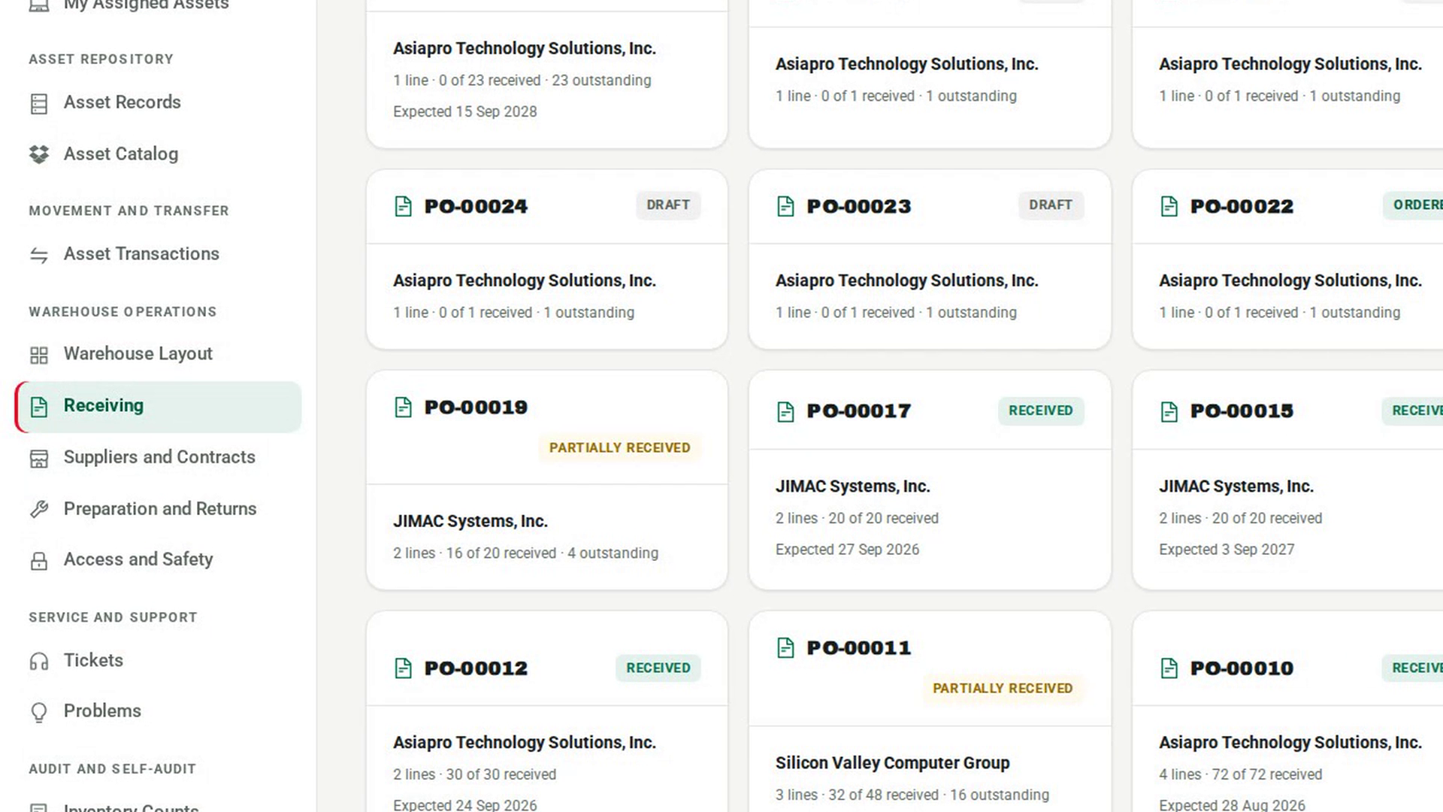This screenshot has height=812, width=1443.
Task: Click the document icon beside PO-00017
Action: pyautogui.click(x=785, y=411)
